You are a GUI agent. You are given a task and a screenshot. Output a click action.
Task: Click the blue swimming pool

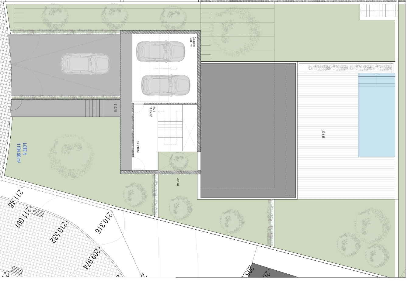376,115
